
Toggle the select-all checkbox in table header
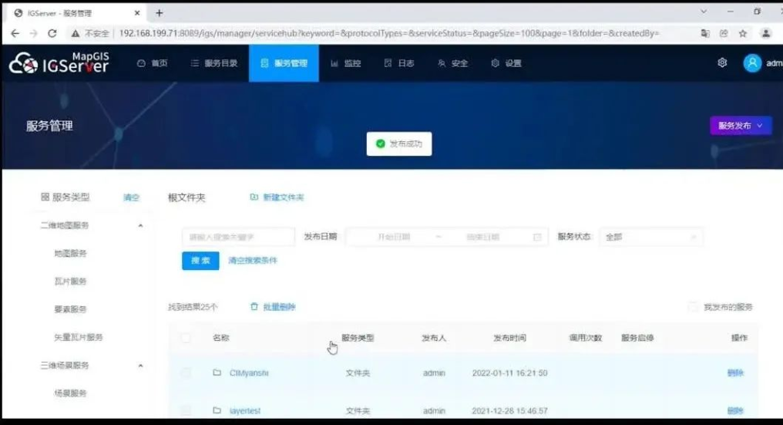pyautogui.click(x=186, y=338)
